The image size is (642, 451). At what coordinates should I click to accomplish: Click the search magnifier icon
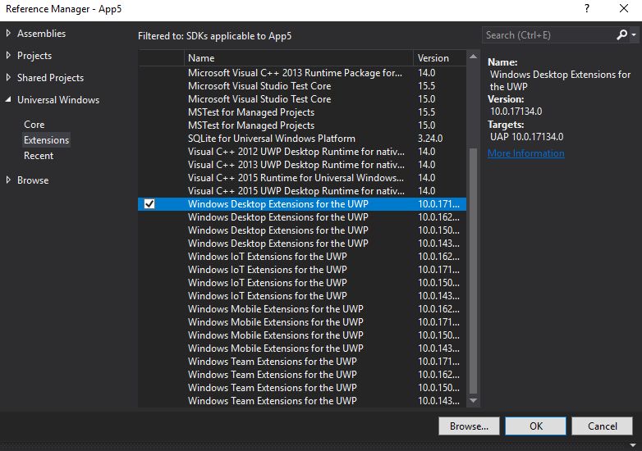(622, 35)
